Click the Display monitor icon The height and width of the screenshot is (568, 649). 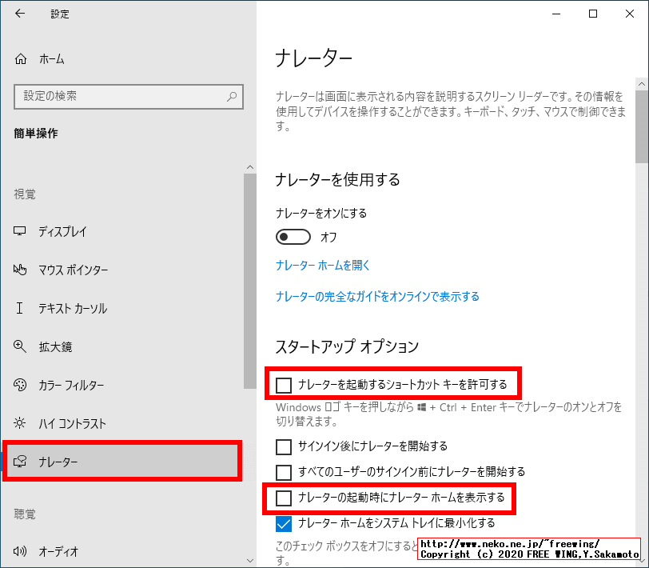[x=19, y=230]
